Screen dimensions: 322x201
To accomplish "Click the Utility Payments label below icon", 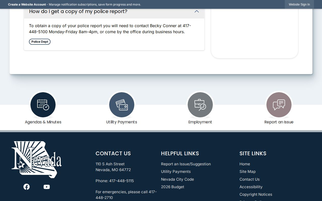I will [122, 122].
